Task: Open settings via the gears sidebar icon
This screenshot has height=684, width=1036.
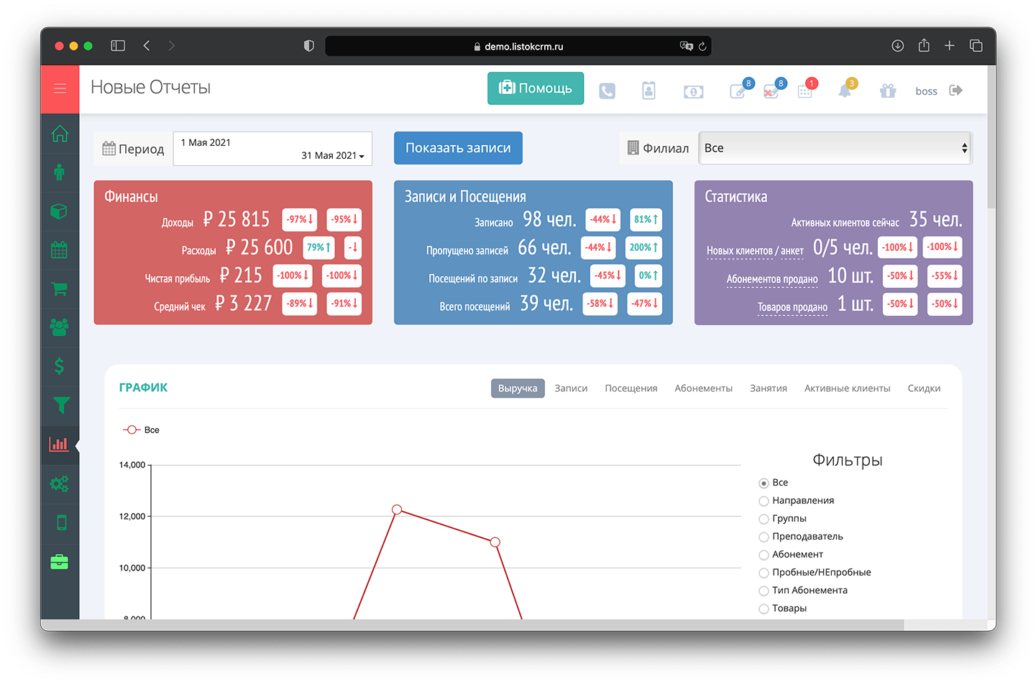Action: tap(60, 484)
